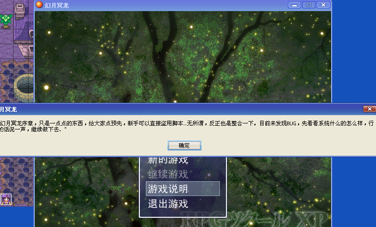376x227 pixels.
Task: Choose 退出游戏 from the title menu
Action: pos(168,204)
